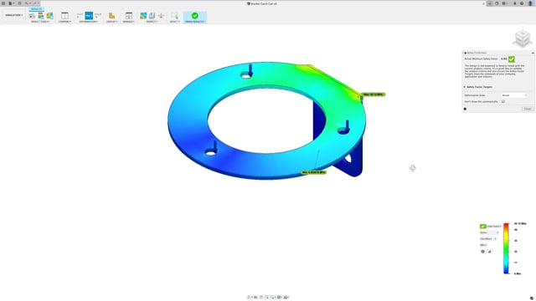Select the Results ribbon tab
The image size is (536, 301).
36,9
